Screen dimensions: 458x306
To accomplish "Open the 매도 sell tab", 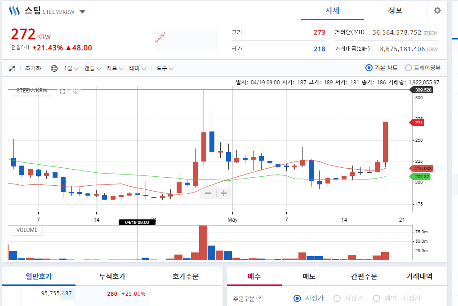I will tap(309, 276).
